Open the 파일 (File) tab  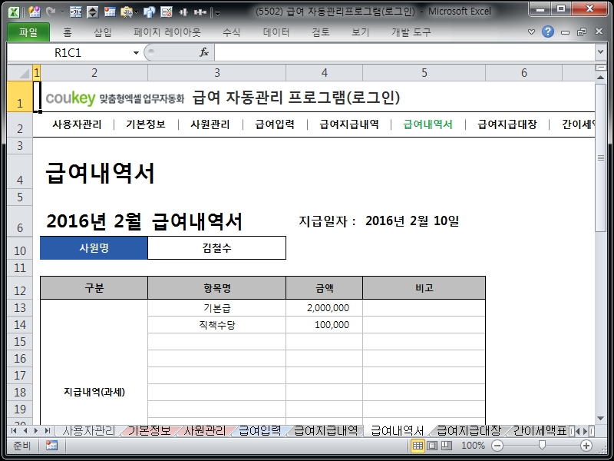[x=28, y=32]
